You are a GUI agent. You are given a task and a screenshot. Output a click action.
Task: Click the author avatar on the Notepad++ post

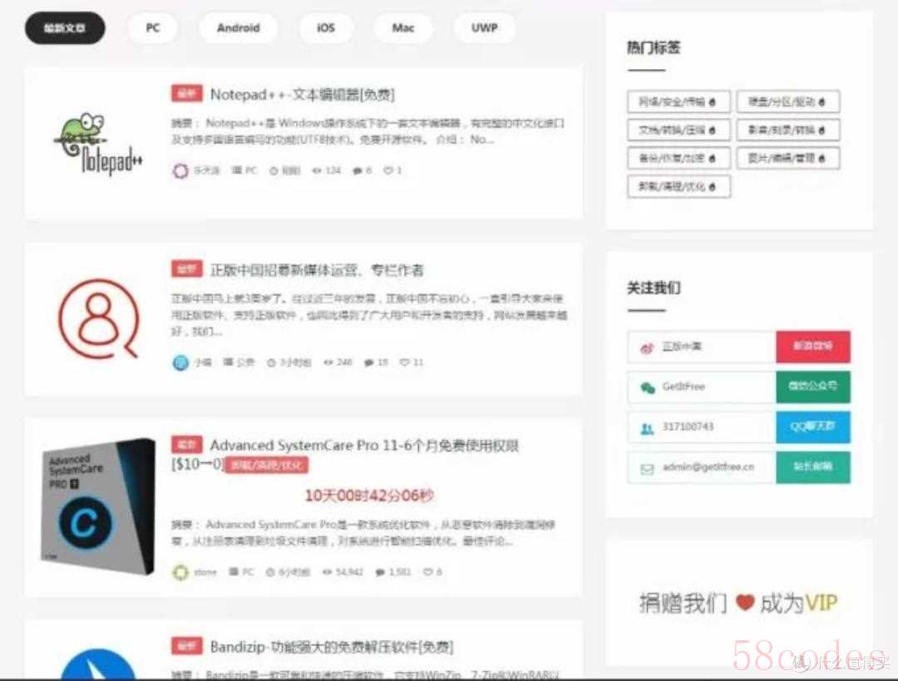click(x=180, y=170)
